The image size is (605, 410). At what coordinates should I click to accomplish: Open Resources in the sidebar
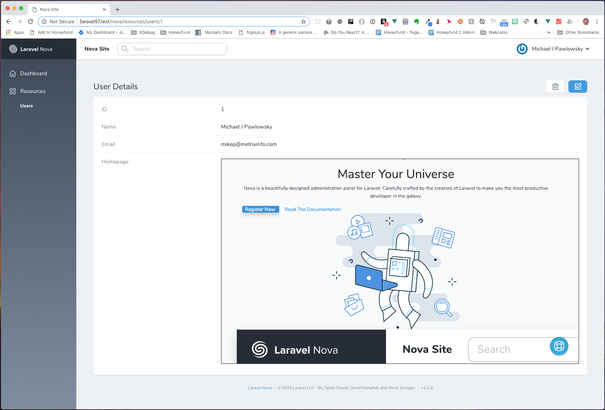click(33, 91)
